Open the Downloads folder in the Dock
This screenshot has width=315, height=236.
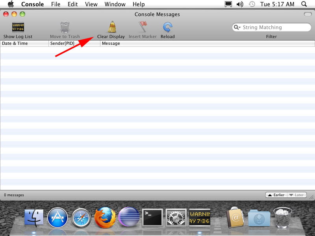pyautogui.click(x=259, y=218)
